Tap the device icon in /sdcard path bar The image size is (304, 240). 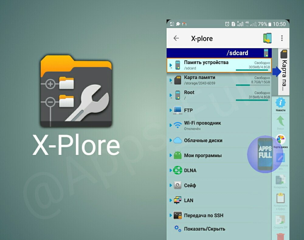(x=266, y=53)
